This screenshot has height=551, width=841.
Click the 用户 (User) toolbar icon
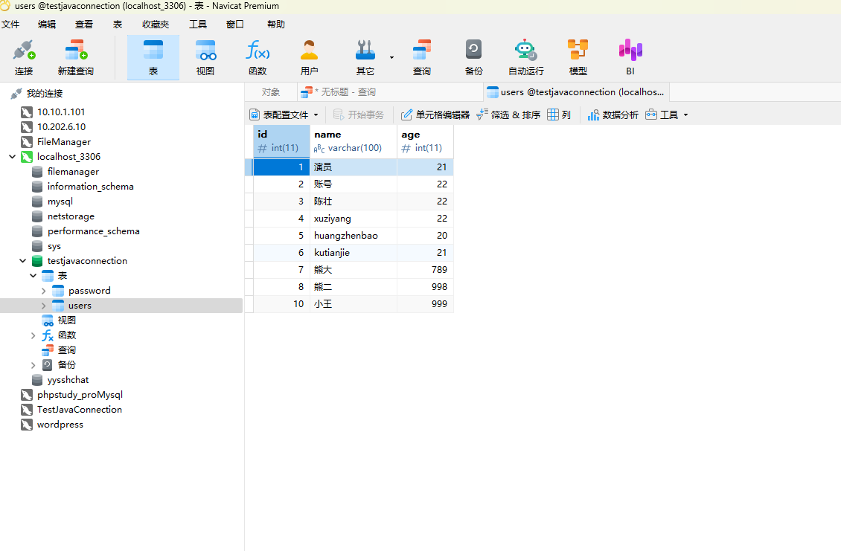point(310,57)
